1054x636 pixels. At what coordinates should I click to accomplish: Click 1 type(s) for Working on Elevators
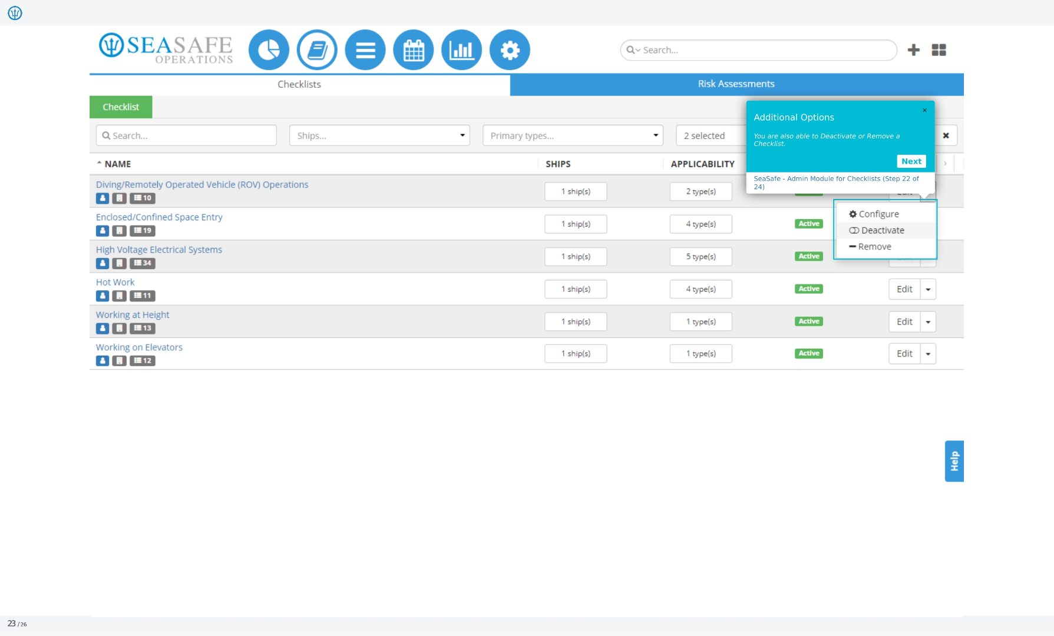(701, 353)
